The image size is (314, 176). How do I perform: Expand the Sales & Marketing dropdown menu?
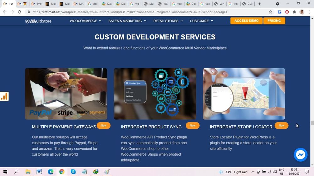pyautogui.click(x=127, y=21)
